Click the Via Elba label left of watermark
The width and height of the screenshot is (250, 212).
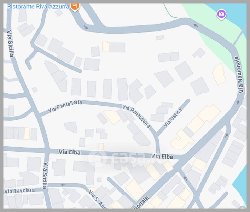tap(70, 152)
